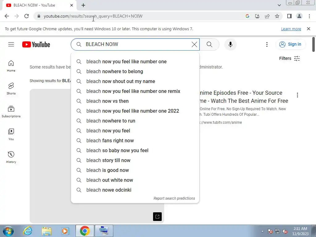316x237 pixels.
Task: Go to YouTube home via logo
Action: [36, 44]
